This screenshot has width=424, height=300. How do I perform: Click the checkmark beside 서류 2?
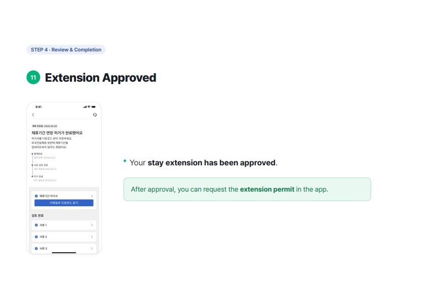click(36, 236)
